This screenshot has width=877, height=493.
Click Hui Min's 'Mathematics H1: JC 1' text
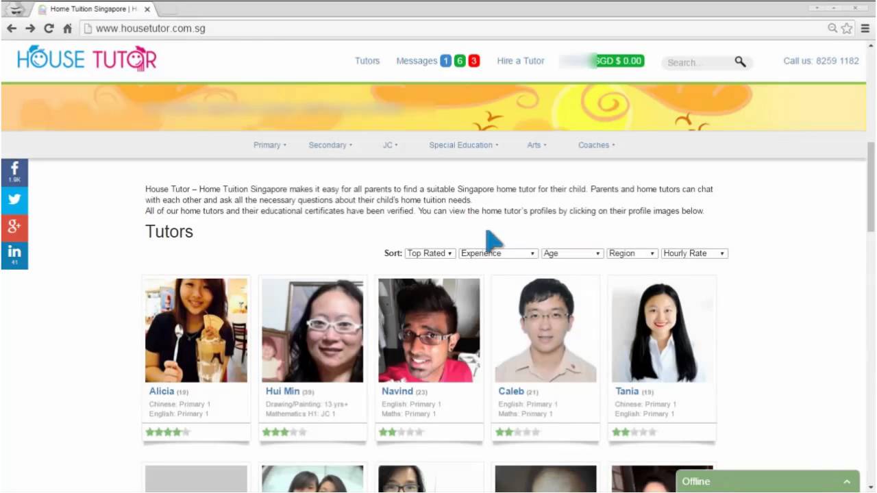point(301,414)
